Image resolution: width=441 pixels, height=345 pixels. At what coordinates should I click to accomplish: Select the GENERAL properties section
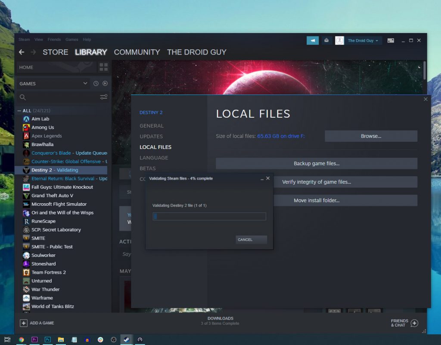coord(152,126)
